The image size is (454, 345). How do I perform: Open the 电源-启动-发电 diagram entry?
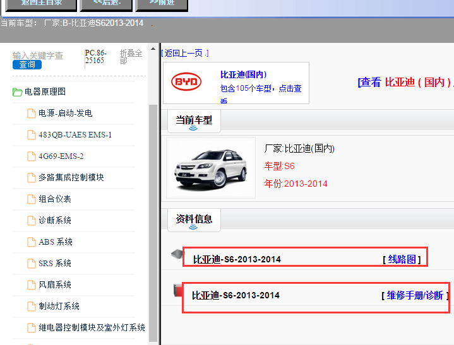66,113
